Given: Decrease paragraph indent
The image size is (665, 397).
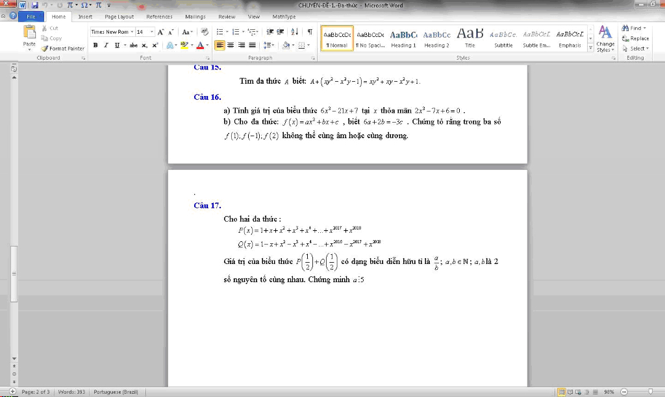Looking at the screenshot, I should tap(270, 32).
